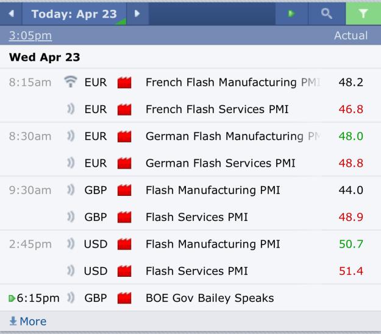Viewport: 381px width, 334px height.
Task: Go to previous day arrow
Action: coord(11,13)
